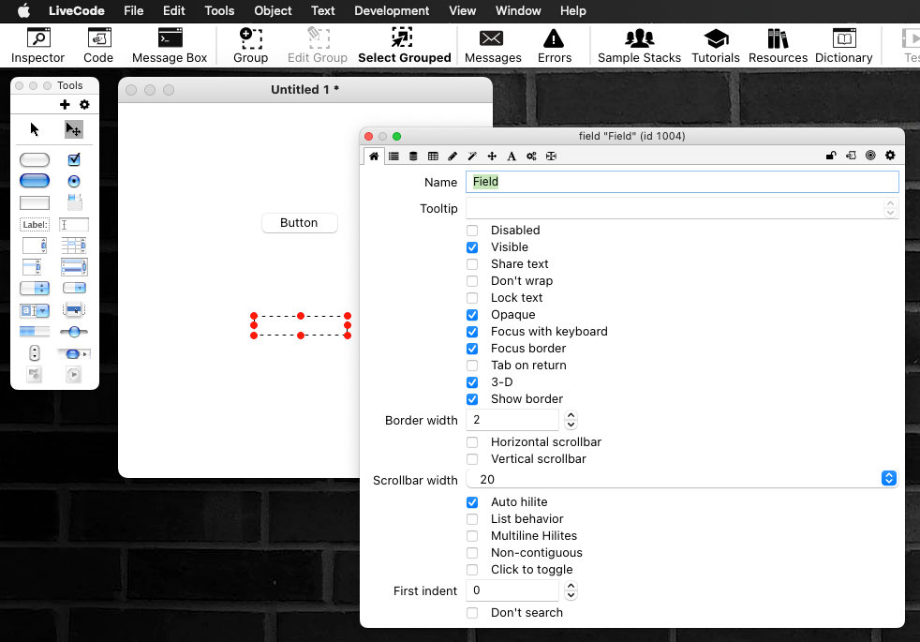Pick the checkbox control in Tools palette

pyautogui.click(x=74, y=159)
